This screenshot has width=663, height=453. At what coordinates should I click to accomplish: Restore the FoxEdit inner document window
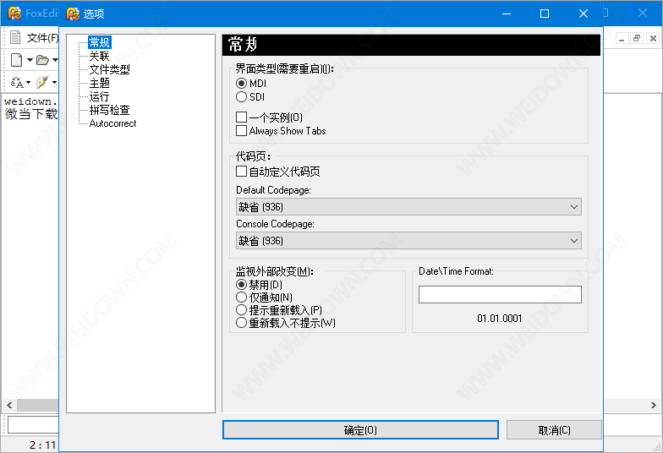tap(637, 39)
